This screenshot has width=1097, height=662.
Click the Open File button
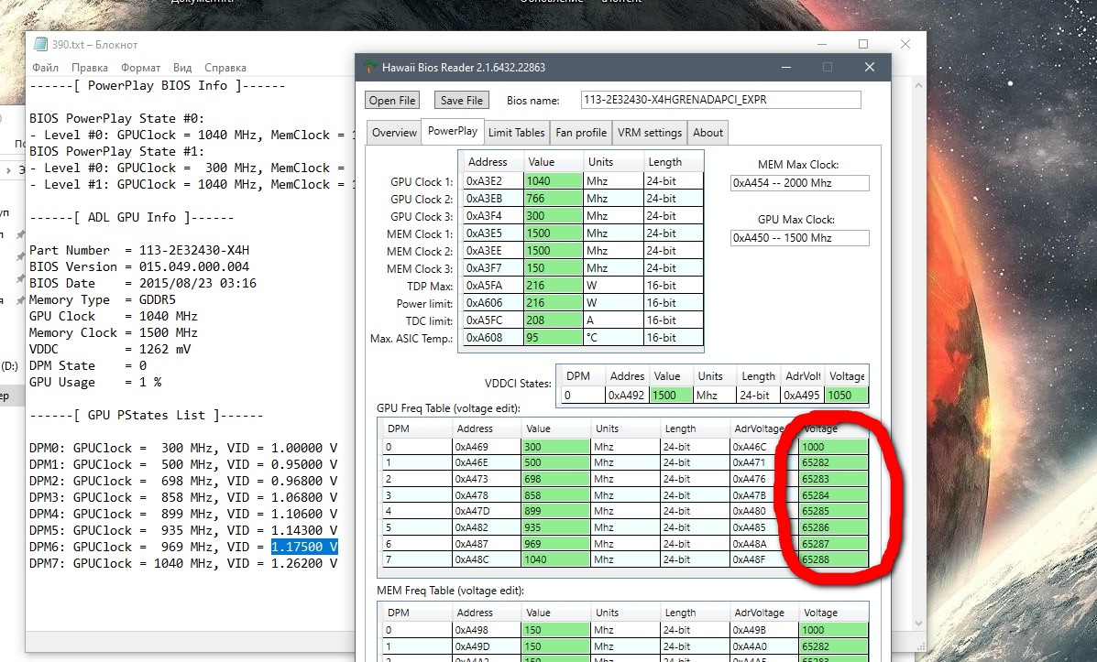pyautogui.click(x=392, y=100)
